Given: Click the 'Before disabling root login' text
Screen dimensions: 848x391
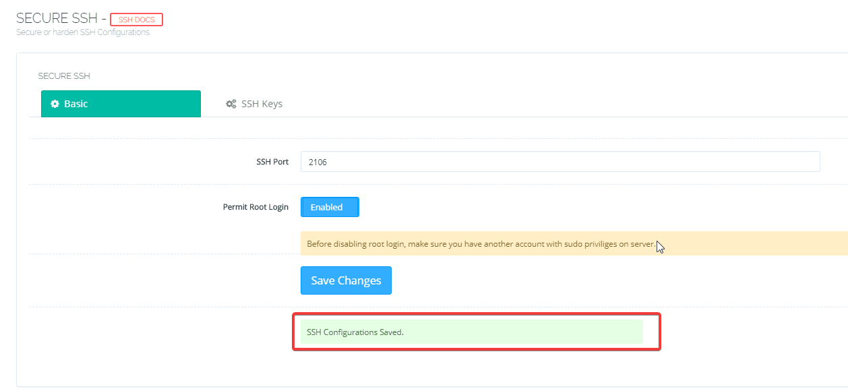Looking at the screenshot, I should point(355,244).
